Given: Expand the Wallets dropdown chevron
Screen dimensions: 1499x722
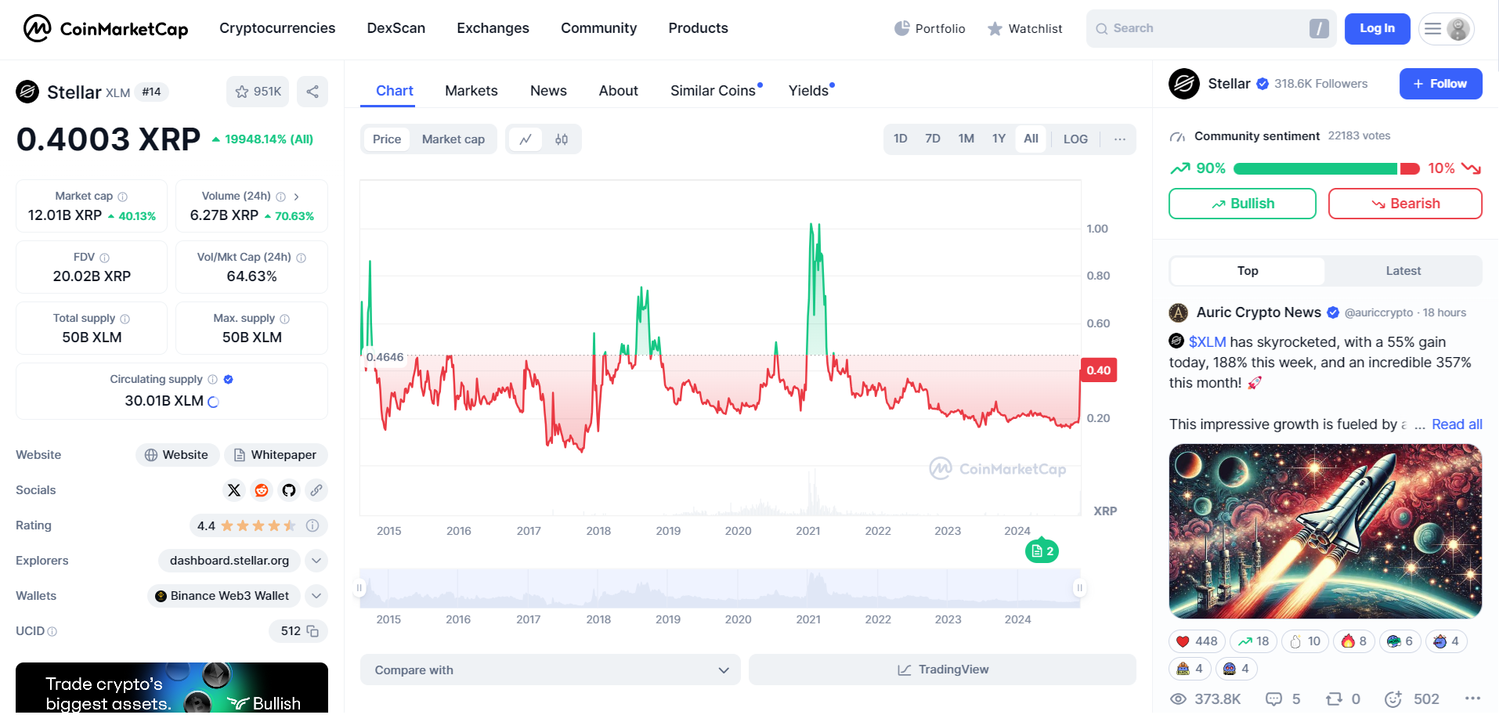Looking at the screenshot, I should [316, 596].
